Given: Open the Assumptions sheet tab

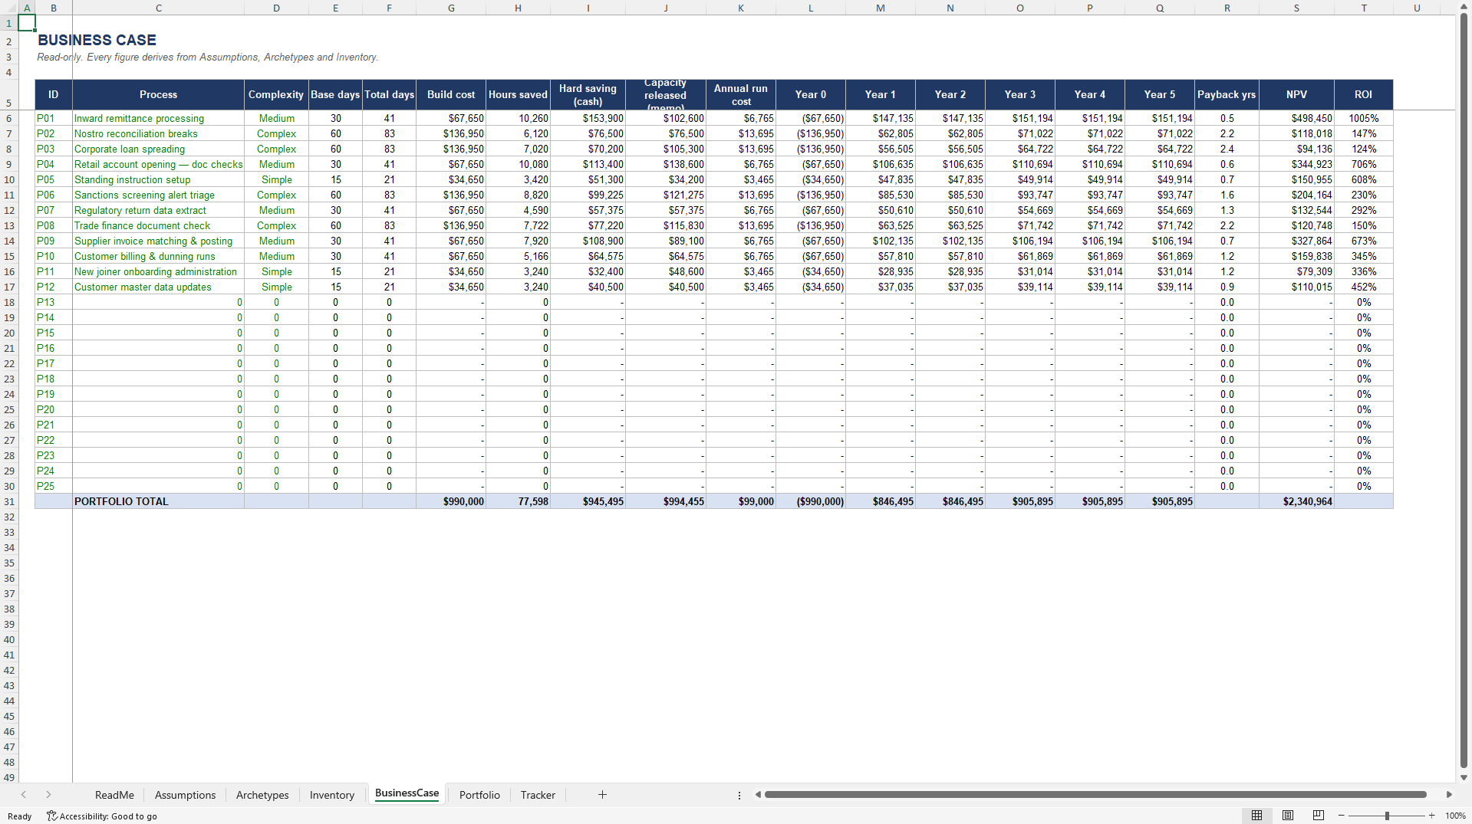Looking at the screenshot, I should [185, 795].
